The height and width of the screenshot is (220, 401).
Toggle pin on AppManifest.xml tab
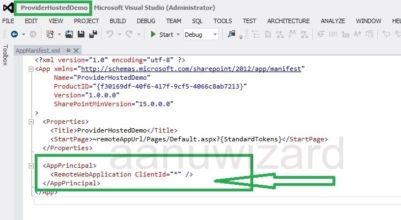pyautogui.click(x=67, y=50)
